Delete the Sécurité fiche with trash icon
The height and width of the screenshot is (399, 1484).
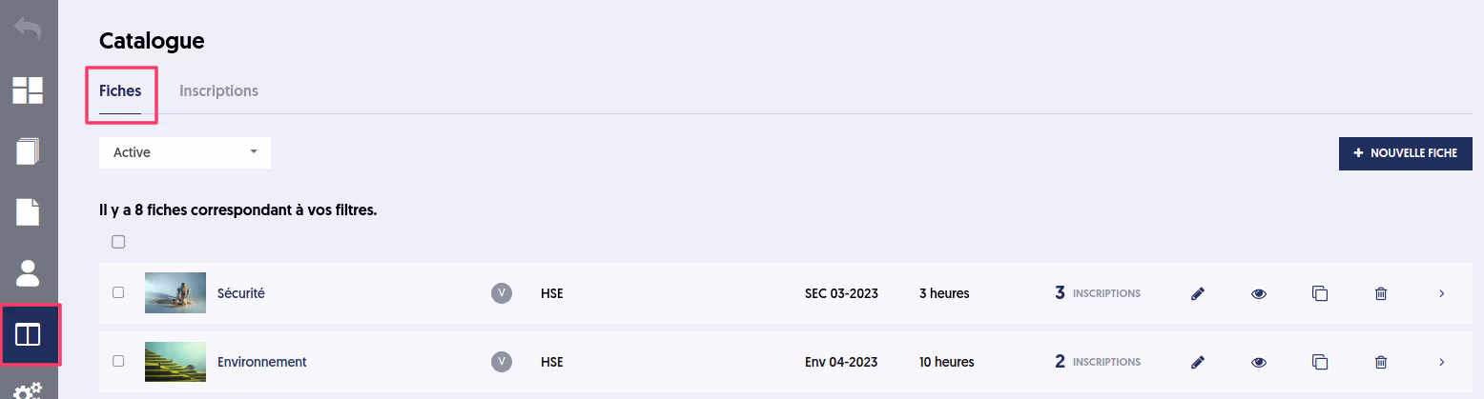click(x=1381, y=293)
